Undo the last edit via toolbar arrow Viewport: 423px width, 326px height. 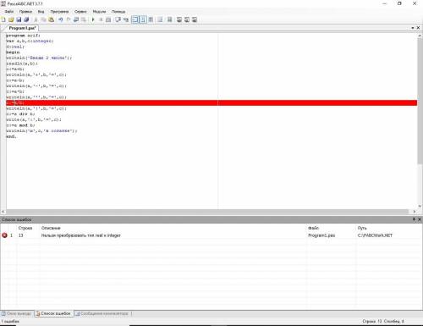[x=61, y=19]
